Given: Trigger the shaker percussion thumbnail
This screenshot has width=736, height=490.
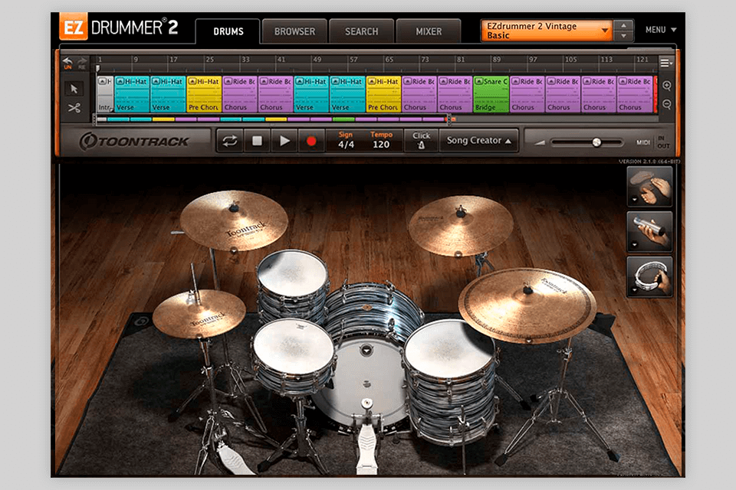Looking at the screenshot, I should tap(649, 232).
